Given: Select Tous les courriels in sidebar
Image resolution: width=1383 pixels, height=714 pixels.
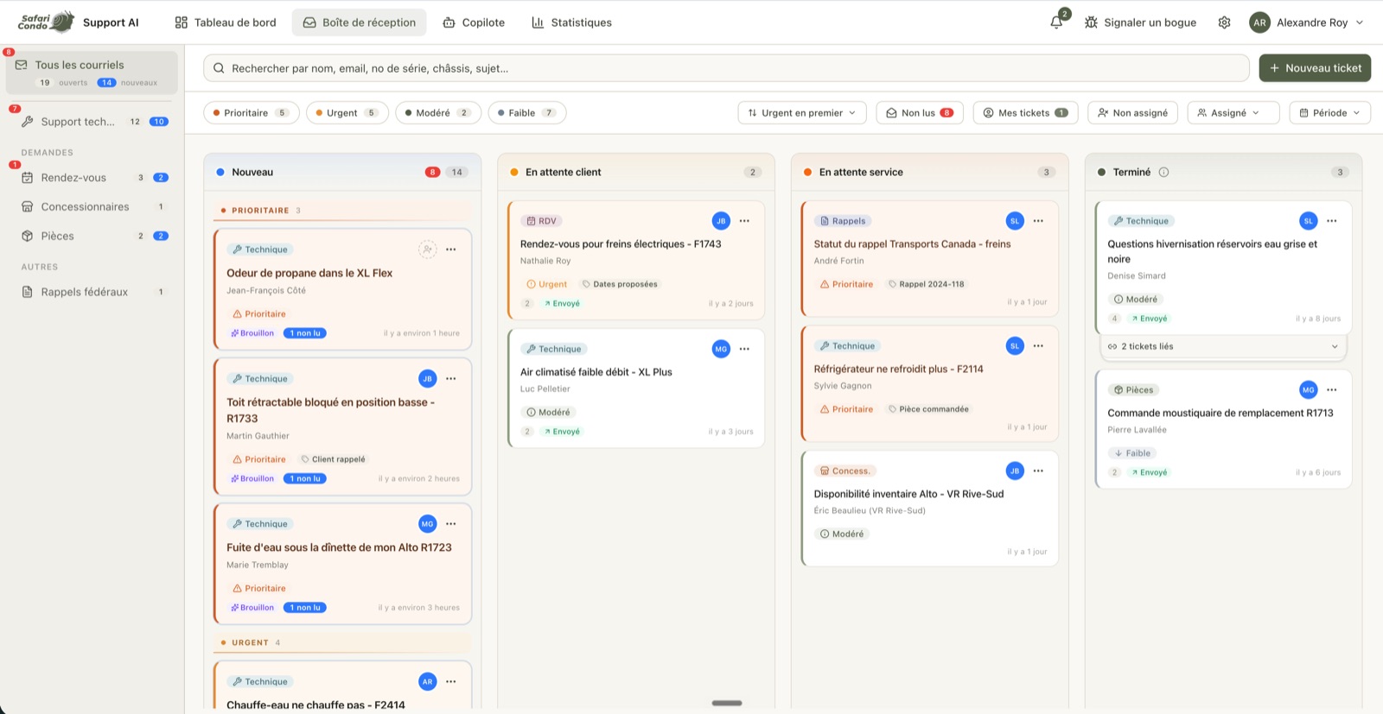Looking at the screenshot, I should tap(92, 73).
